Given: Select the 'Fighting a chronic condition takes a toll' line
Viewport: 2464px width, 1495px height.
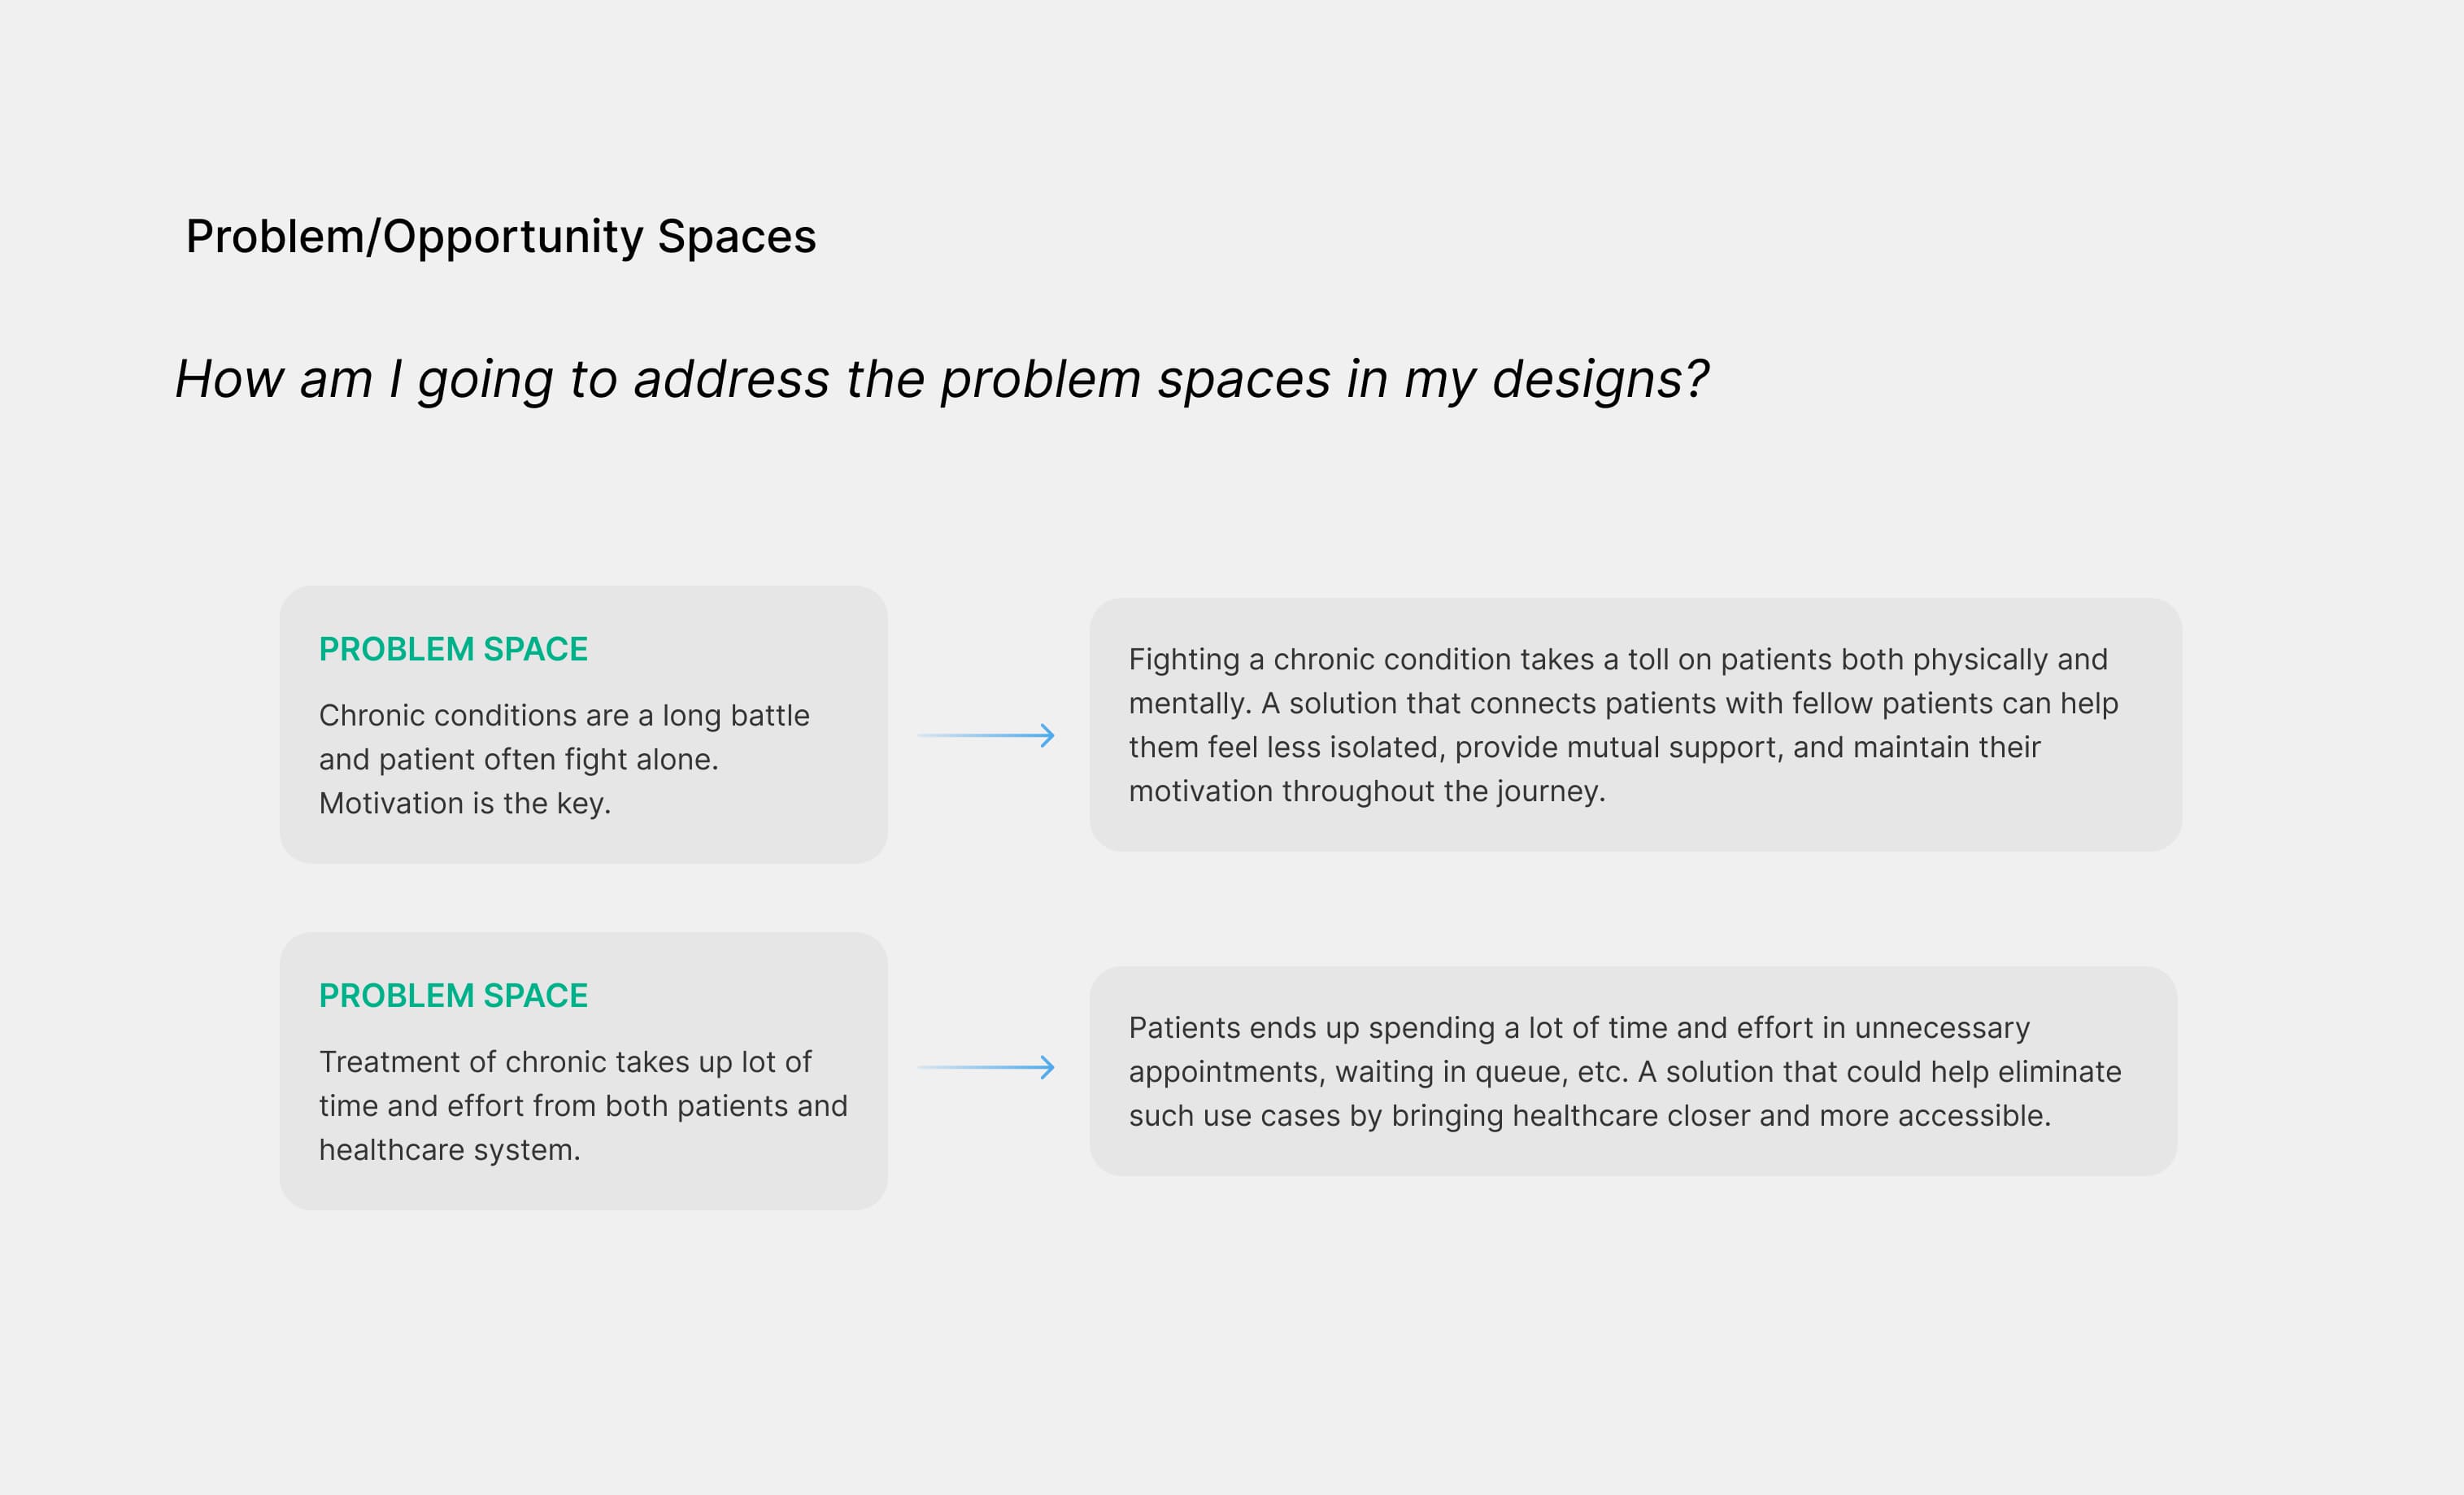Looking at the screenshot, I should [x=1617, y=659].
